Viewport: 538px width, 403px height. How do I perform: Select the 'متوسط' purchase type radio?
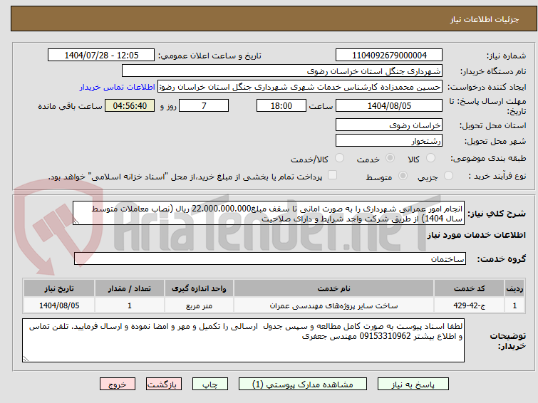coord(403,176)
